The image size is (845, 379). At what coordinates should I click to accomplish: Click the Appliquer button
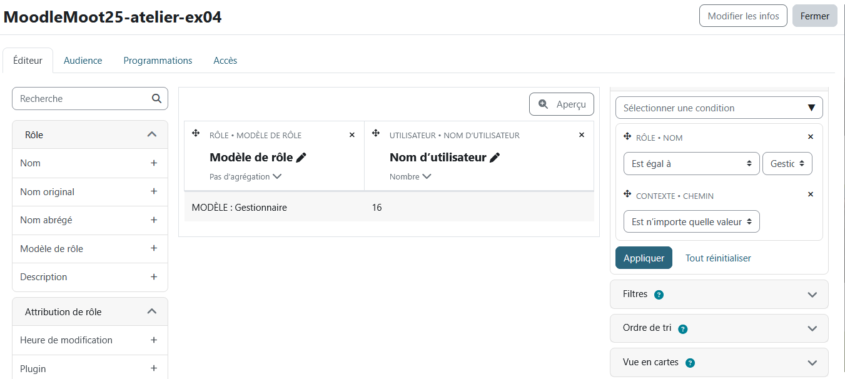pos(644,257)
